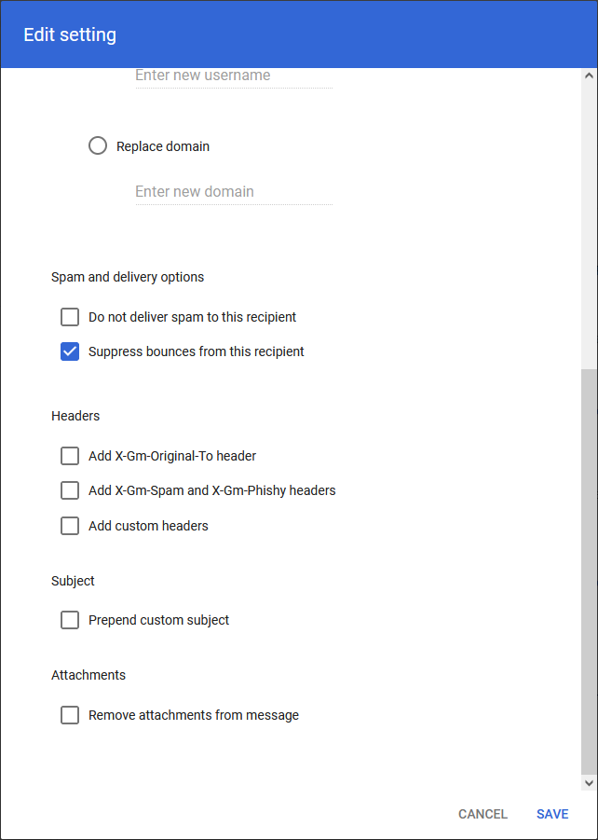598x840 pixels.
Task: Tick the Add custom headers checkbox
Action: pos(70,526)
